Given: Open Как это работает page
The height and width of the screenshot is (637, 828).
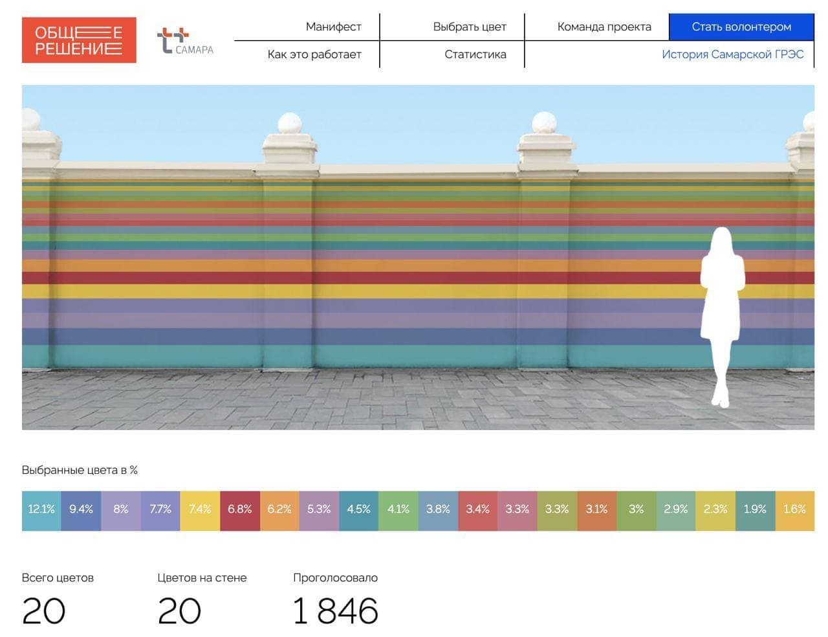Looking at the screenshot, I should (x=314, y=54).
